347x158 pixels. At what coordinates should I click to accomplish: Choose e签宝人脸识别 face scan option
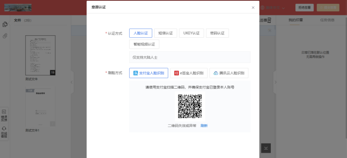tap(189, 73)
